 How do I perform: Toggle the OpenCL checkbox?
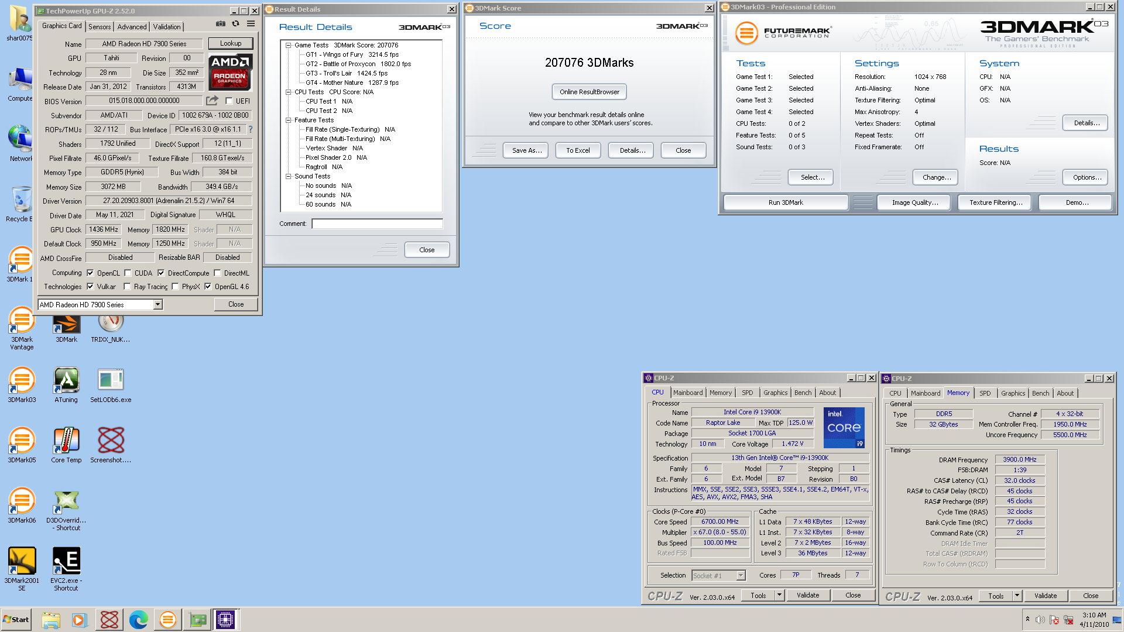pyautogui.click(x=90, y=273)
